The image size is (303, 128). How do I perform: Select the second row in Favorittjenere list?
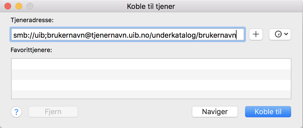pyautogui.click(x=151, y=75)
